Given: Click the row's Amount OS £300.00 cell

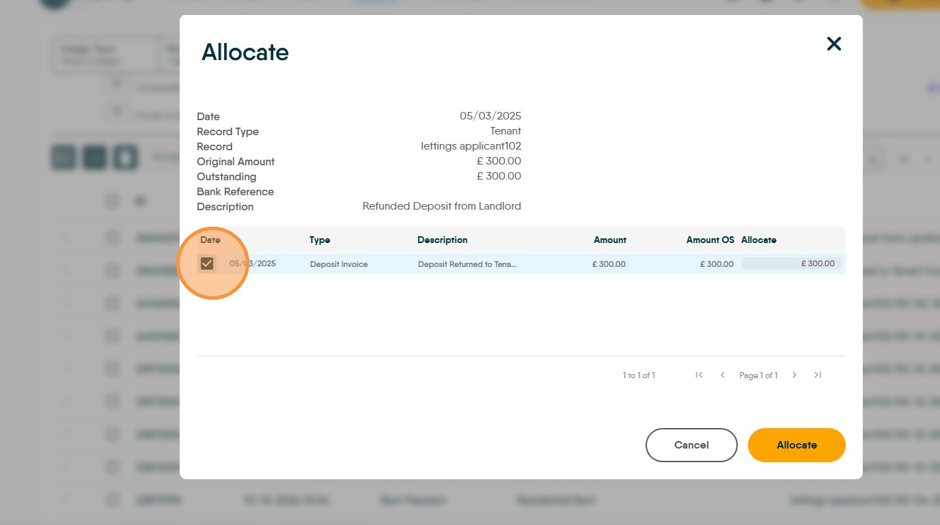Looking at the screenshot, I should tap(717, 264).
